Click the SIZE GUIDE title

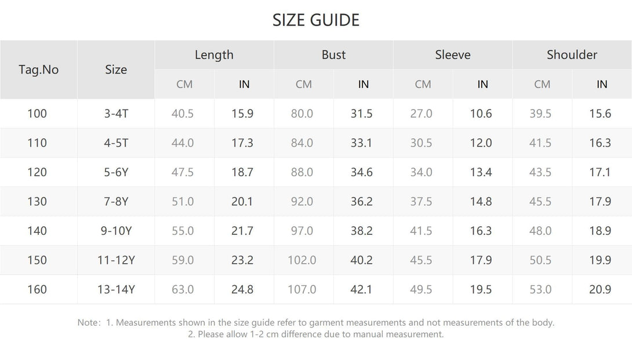tap(315, 20)
